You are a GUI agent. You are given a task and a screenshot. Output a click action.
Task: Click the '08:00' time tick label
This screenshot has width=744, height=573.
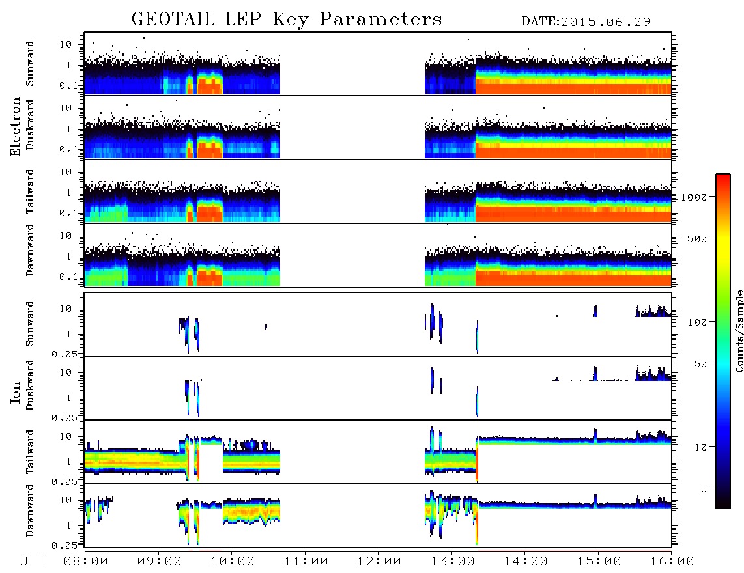point(86,562)
